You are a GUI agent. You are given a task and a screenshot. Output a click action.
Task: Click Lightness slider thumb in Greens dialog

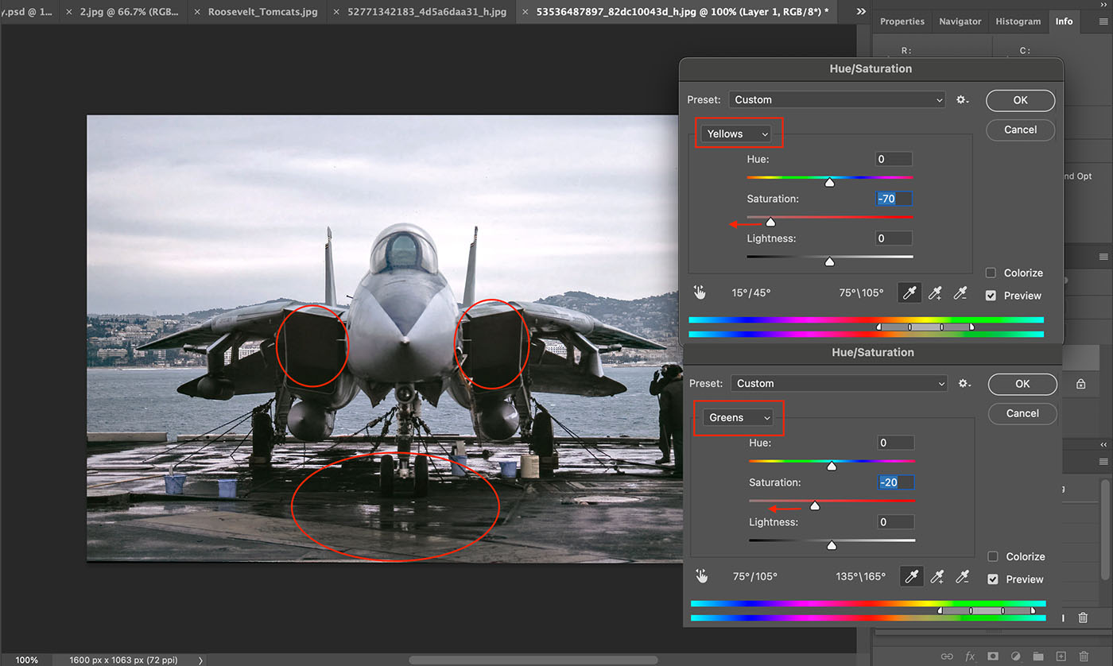832,545
